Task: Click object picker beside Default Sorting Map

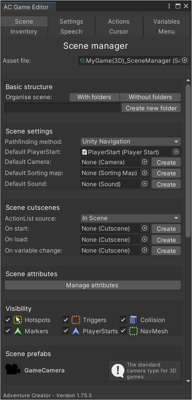Action: tap(144, 173)
